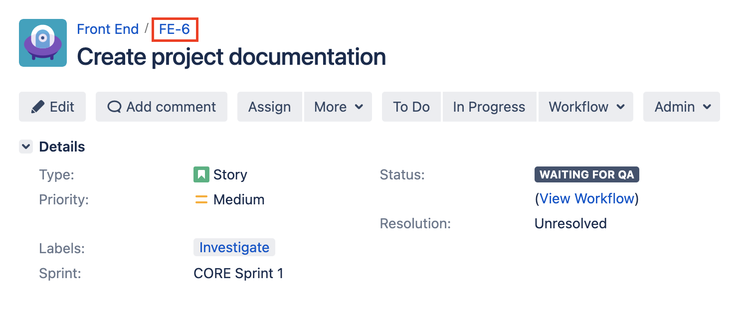The width and height of the screenshot is (746, 317).
Task: Click the Investigate label
Action: [234, 248]
